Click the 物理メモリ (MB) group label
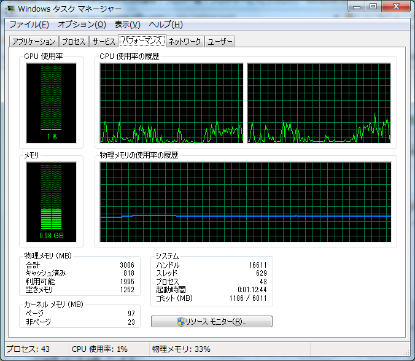 (x=48, y=255)
